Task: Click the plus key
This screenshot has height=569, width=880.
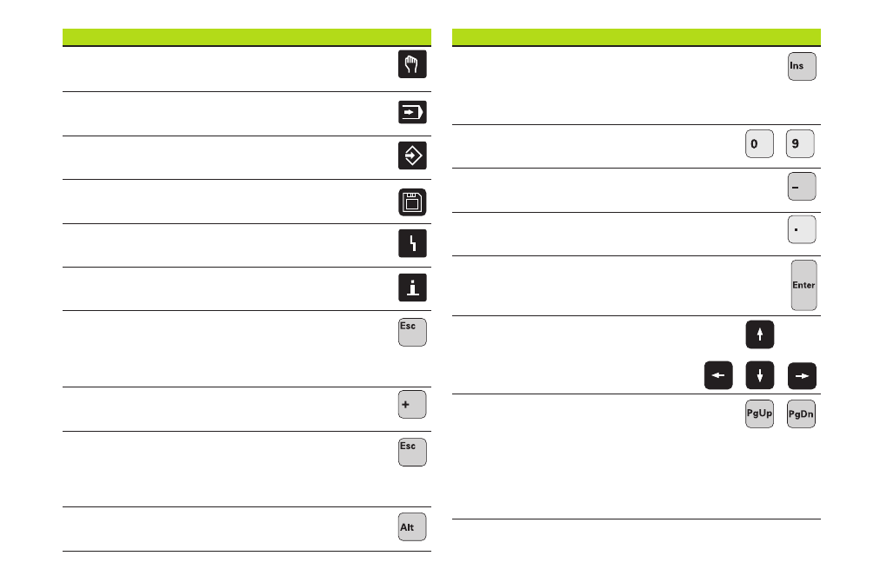Action: [x=412, y=404]
